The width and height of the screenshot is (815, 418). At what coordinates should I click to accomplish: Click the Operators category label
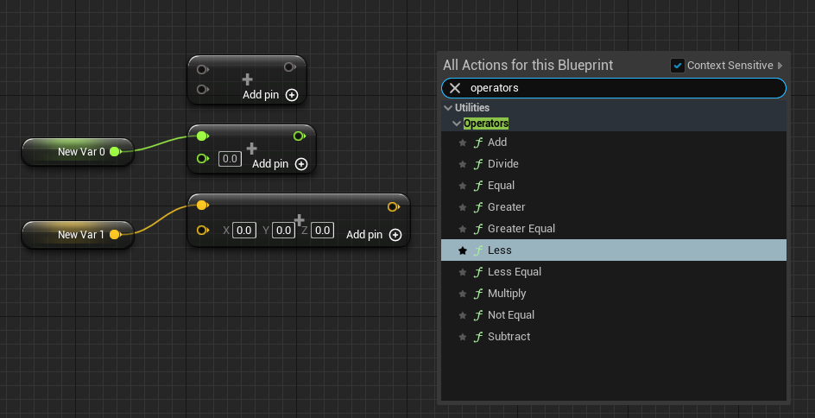pyautogui.click(x=486, y=123)
